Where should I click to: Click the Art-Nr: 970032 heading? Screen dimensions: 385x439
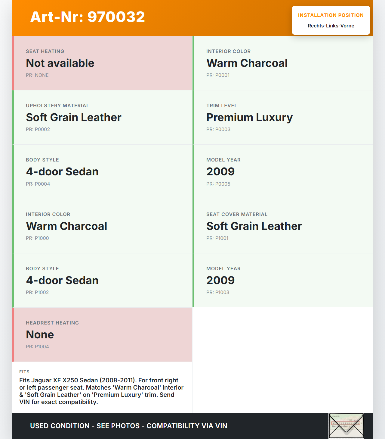click(88, 17)
